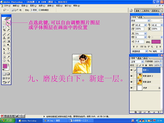Open the lasso tool preset picker arrow
The image size is (164, 123).
pos(8,10)
